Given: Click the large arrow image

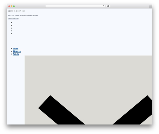Looking at the screenshot, I should pyautogui.click(x=88, y=90).
